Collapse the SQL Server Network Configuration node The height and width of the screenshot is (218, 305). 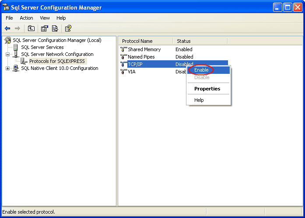click(x=7, y=54)
